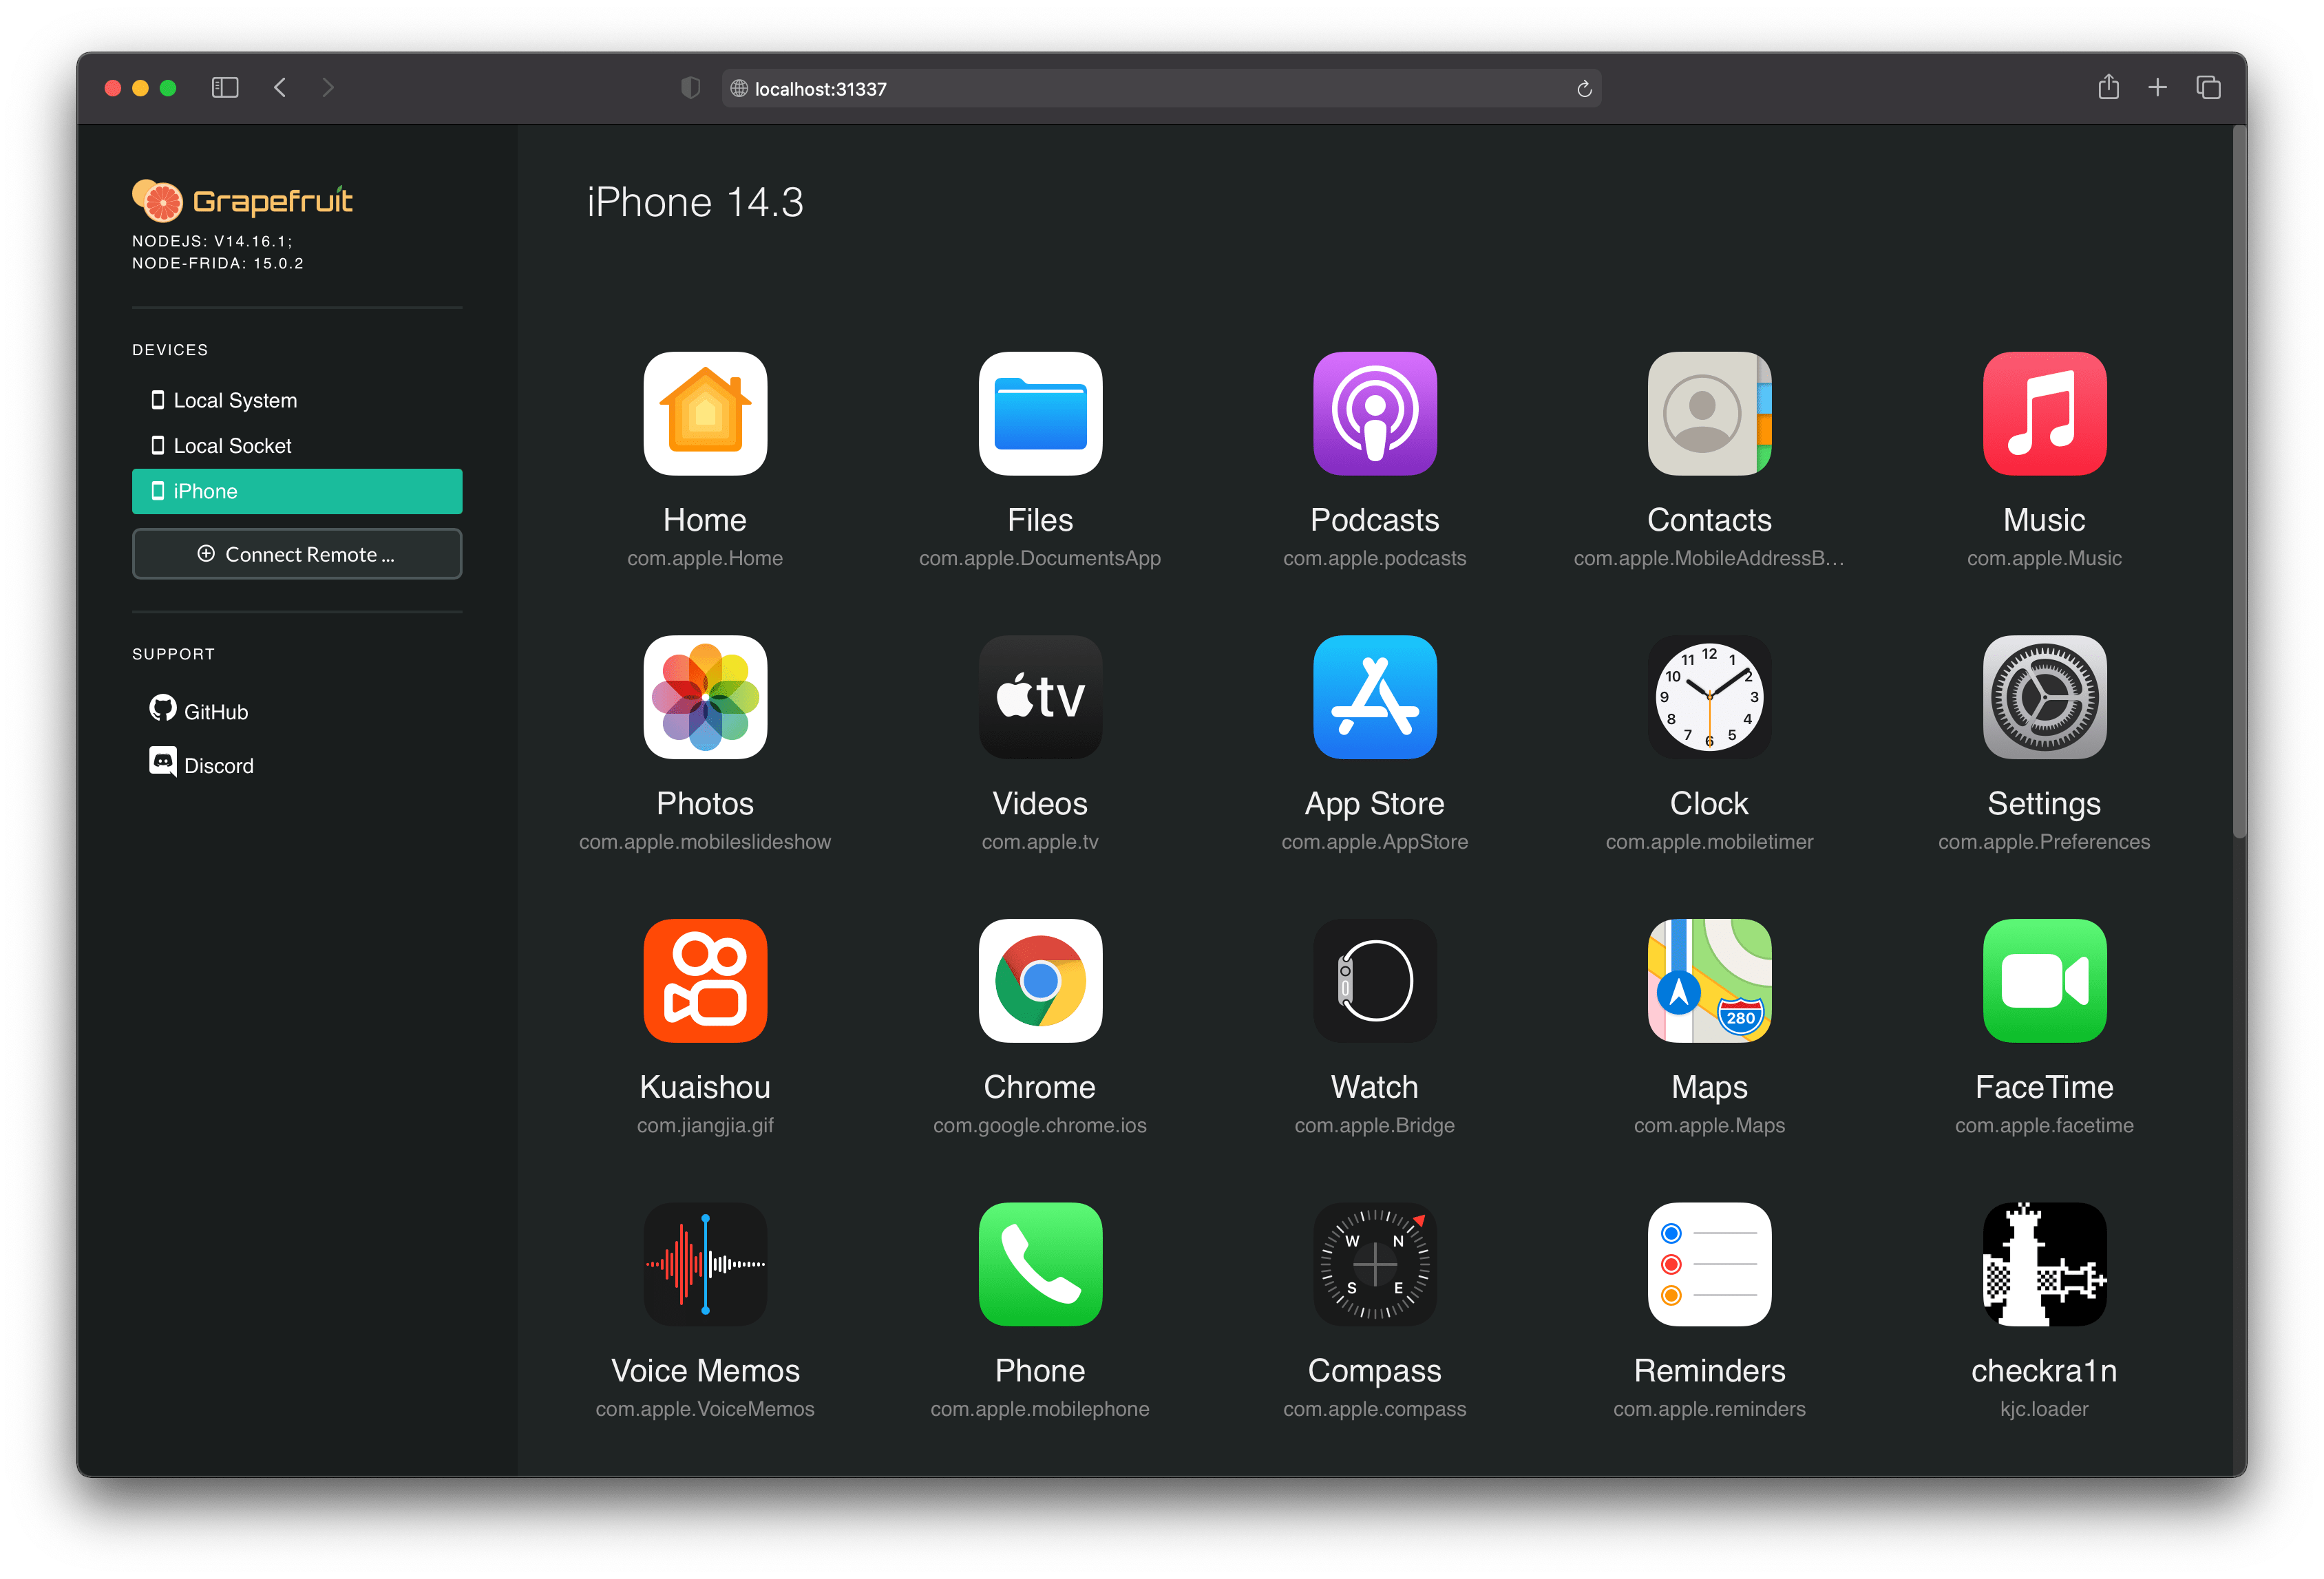Open the Photos app
The height and width of the screenshot is (1579, 2324).
tap(705, 698)
